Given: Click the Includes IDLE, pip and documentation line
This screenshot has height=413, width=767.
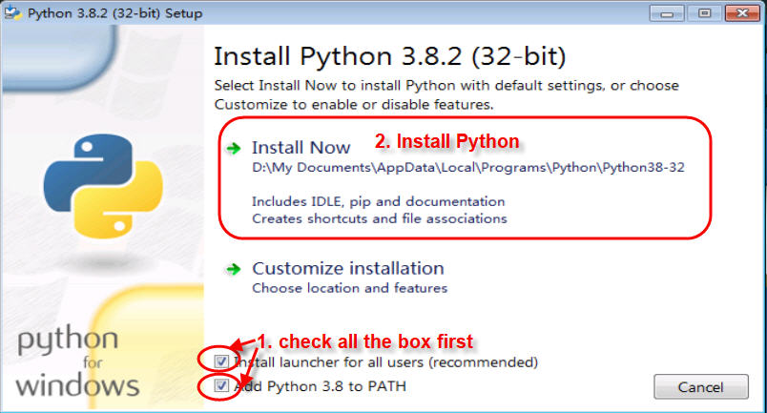Looking at the screenshot, I should [x=378, y=201].
